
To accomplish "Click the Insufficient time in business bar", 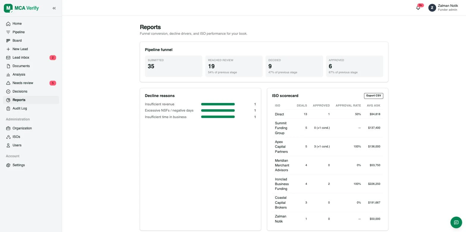I will (x=218, y=117).
